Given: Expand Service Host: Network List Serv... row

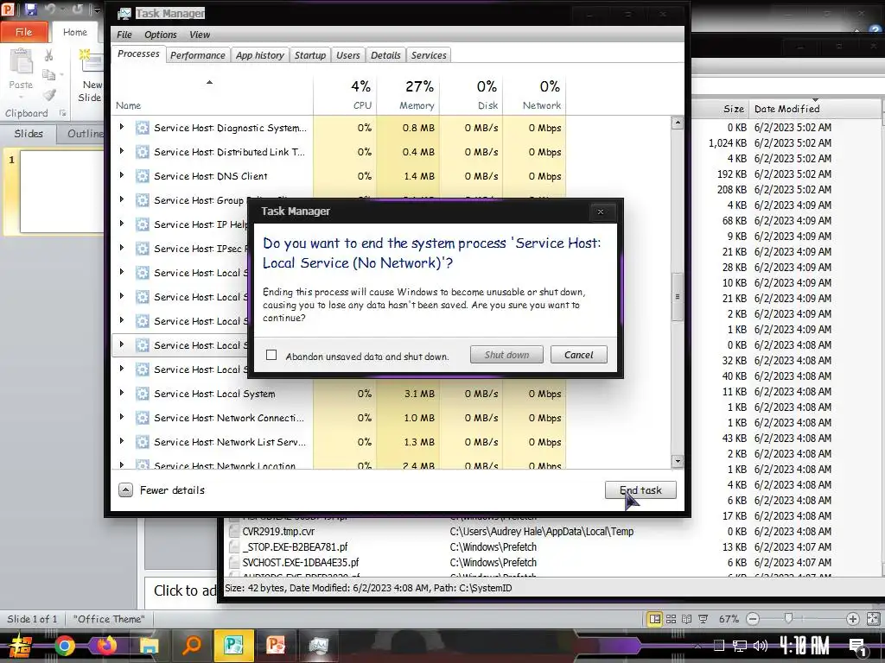Looking at the screenshot, I should coord(121,441).
